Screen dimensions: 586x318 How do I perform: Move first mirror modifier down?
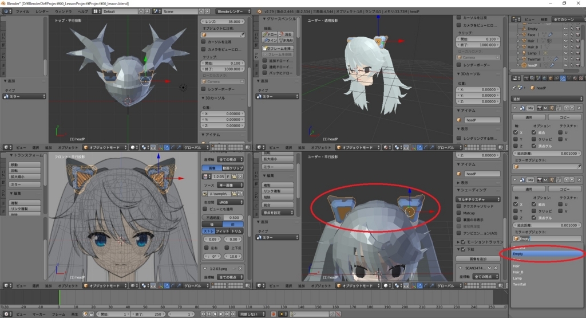[572, 108]
